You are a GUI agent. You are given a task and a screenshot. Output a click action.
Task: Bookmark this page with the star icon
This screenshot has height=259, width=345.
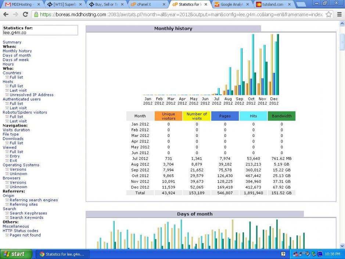point(329,14)
